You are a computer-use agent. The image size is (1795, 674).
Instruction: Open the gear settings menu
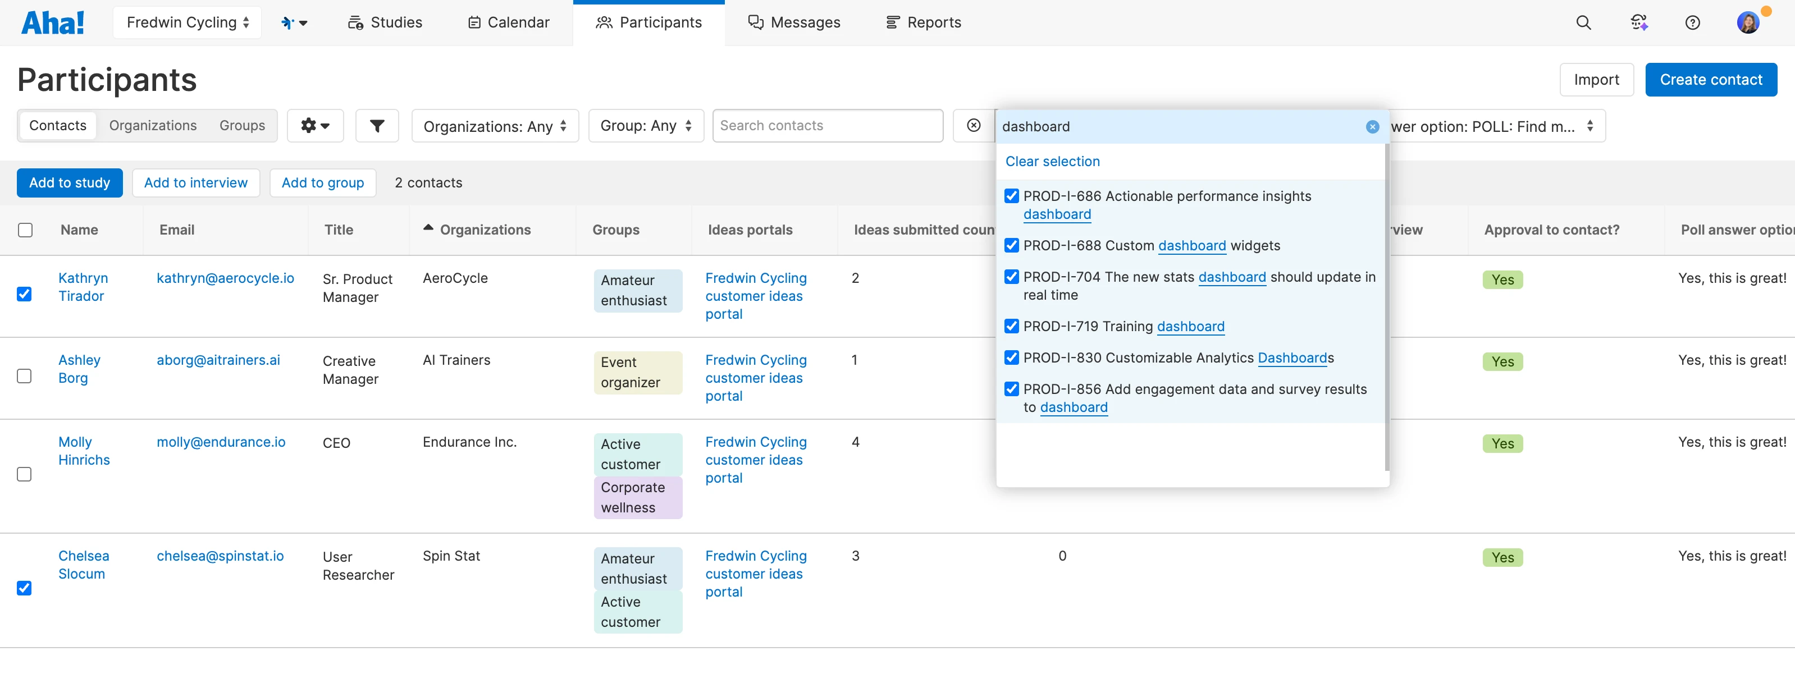(315, 125)
